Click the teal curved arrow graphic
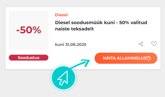The width and height of the screenshot is (165, 97). [x=81, y=64]
